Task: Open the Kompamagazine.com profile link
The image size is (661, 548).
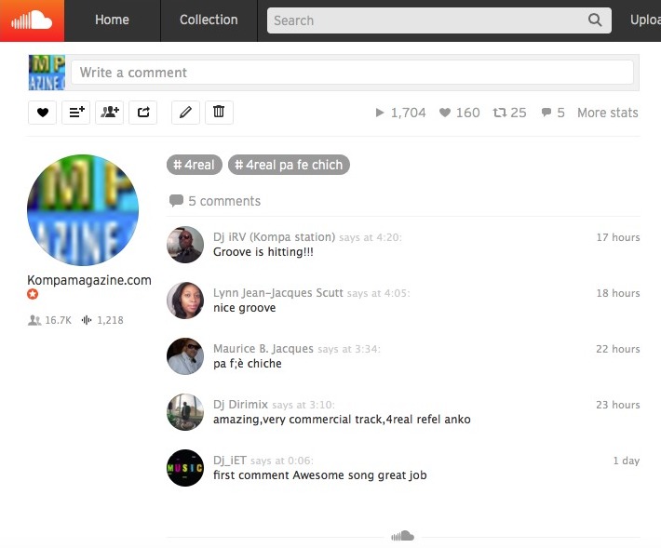Action: tap(89, 280)
